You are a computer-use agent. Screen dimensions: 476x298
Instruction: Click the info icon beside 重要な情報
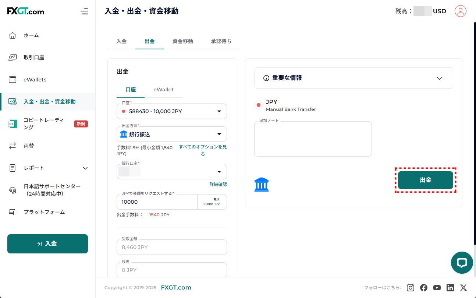(266, 78)
